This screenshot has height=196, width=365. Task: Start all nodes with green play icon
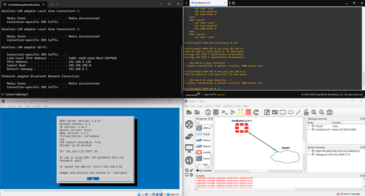(232, 112)
